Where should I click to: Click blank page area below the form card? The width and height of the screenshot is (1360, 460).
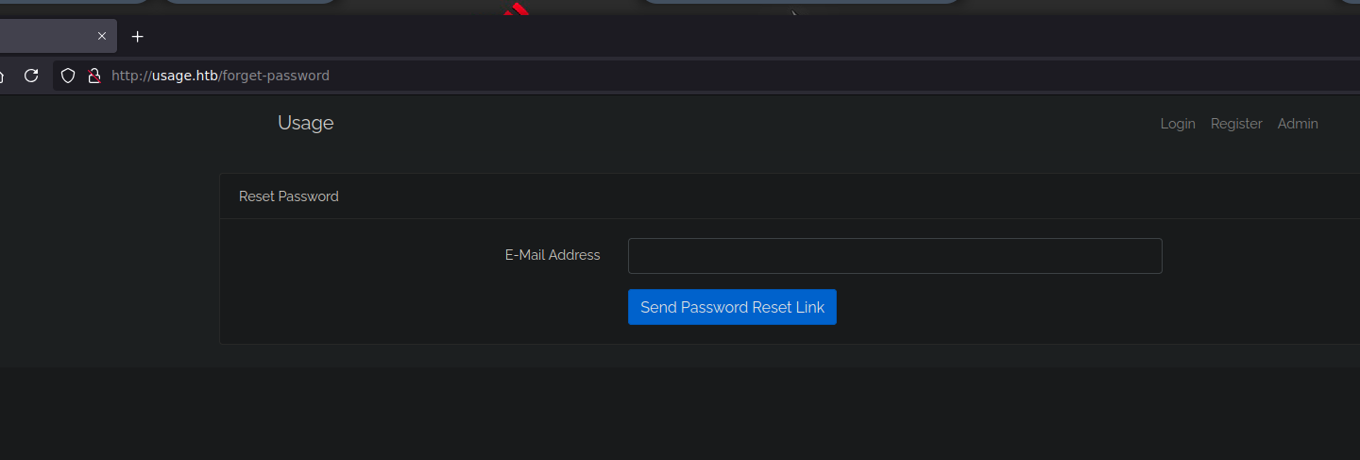click(x=661, y=416)
